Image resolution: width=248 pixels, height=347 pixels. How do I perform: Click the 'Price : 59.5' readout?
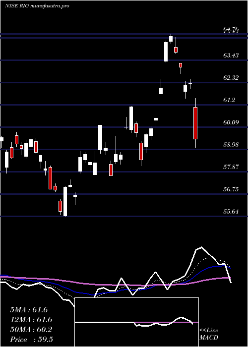[x=31, y=340]
